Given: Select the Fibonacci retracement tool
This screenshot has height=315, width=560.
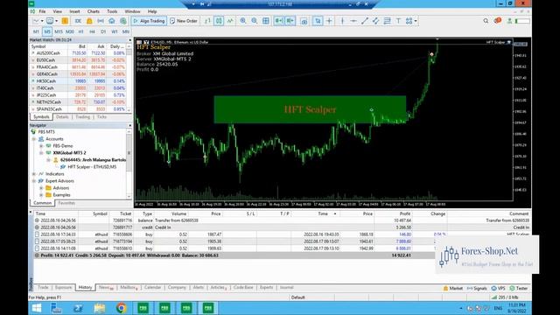Looking at the screenshot, I should click(387, 21).
